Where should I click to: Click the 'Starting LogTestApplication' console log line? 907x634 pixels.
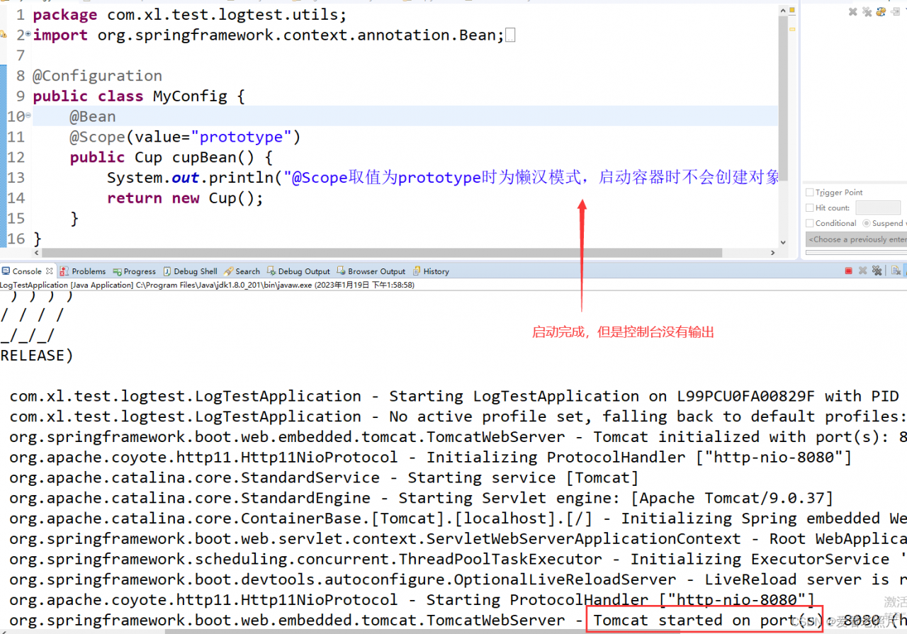[x=453, y=396]
